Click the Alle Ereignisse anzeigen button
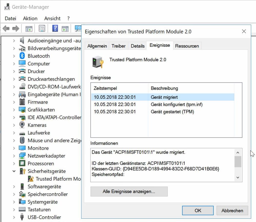 click(129, 191)
